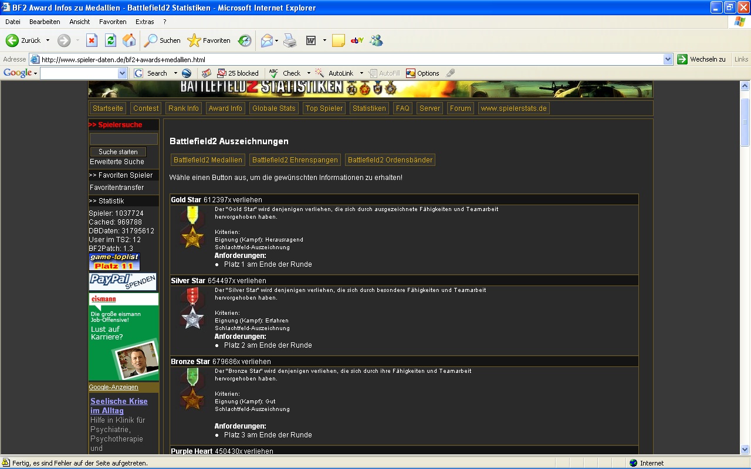Screen dimensions: 751x469
Task: Open the Datei menu
Action: point(13,22)
